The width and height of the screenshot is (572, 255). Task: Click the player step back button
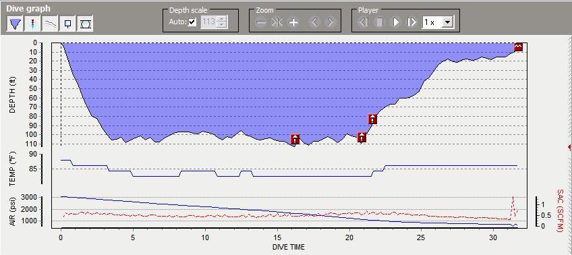(364, 22)
